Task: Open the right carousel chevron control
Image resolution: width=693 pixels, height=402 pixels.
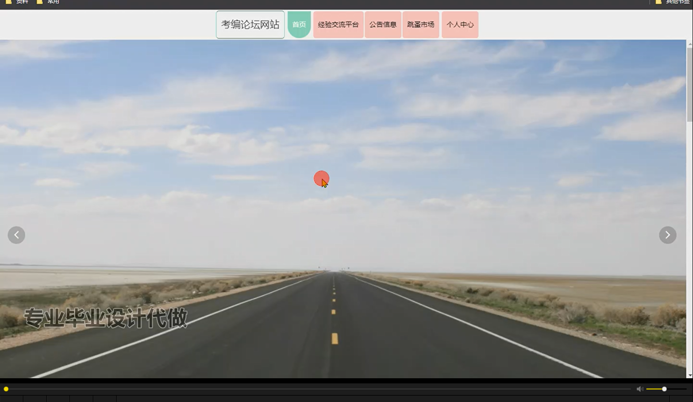Action: pos(668,235)
